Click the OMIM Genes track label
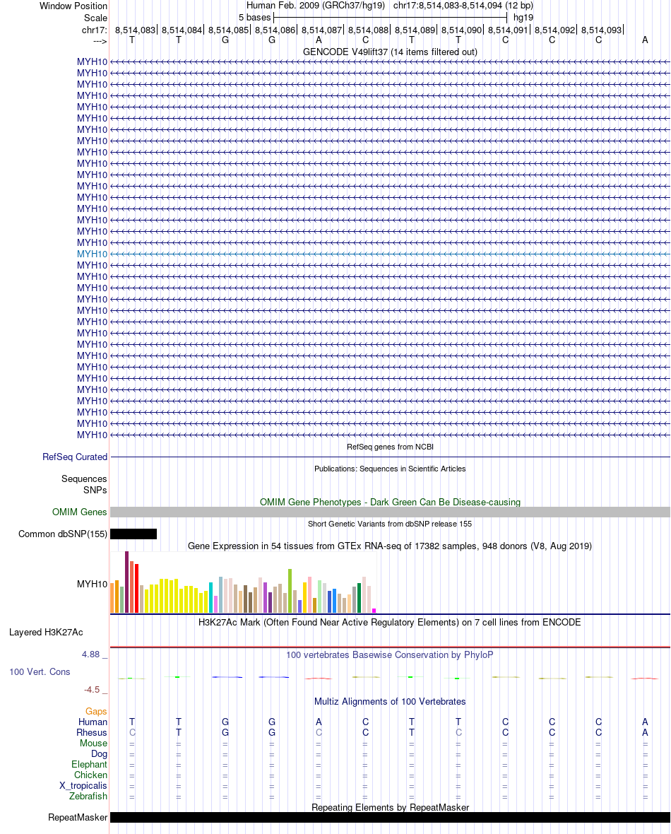 (79, 512)
